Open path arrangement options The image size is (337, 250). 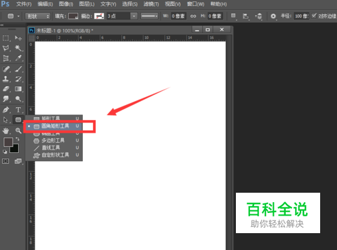(258, 16)
